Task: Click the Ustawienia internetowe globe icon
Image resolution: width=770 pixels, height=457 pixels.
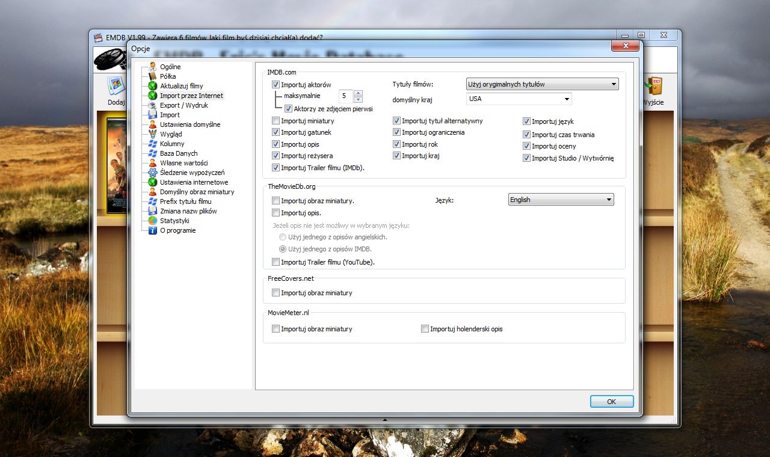Action: [x=153, y=182]
